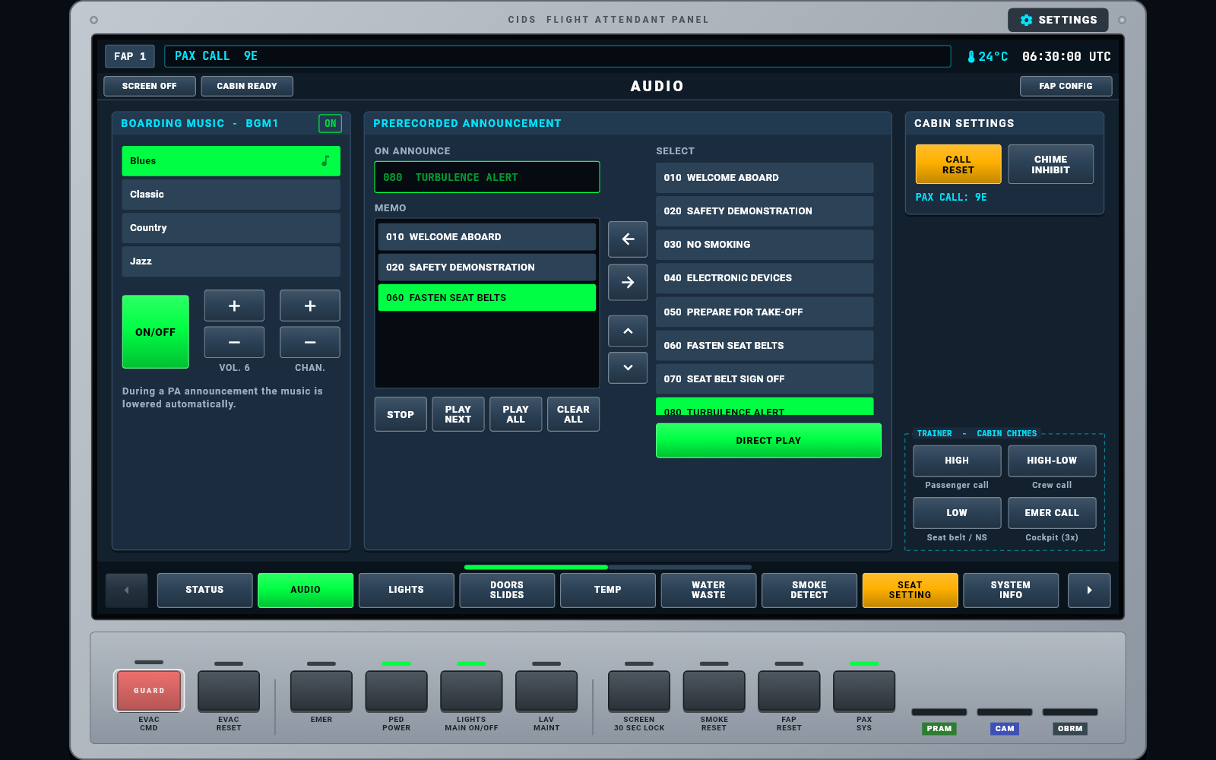Move announcement to memo with left arrow

[628, 239]
